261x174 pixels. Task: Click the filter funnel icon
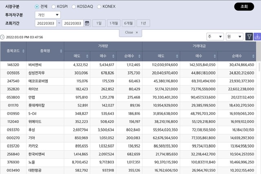[x=249, y=37]
